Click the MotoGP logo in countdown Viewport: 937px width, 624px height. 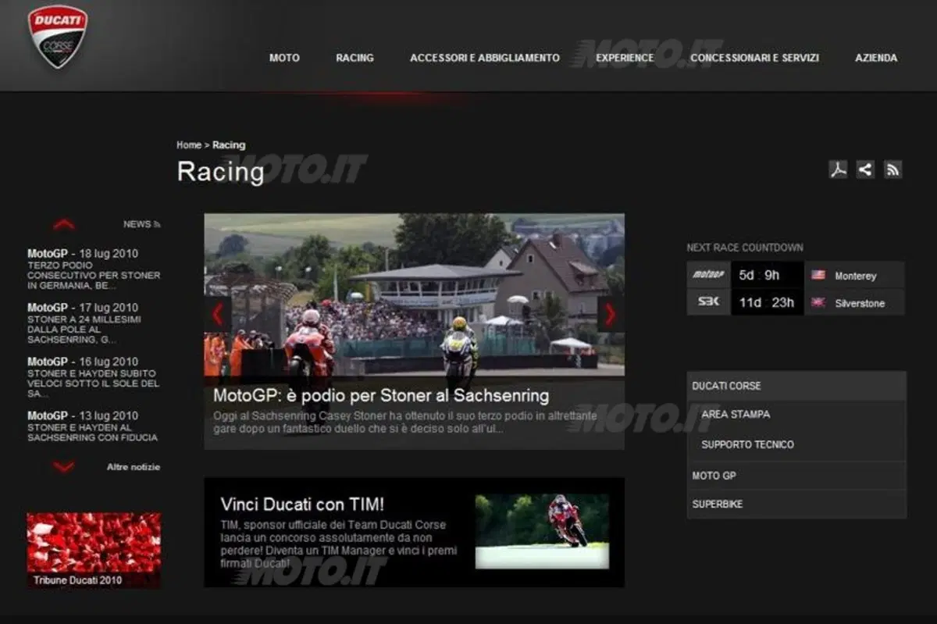(x=708, y=275)
